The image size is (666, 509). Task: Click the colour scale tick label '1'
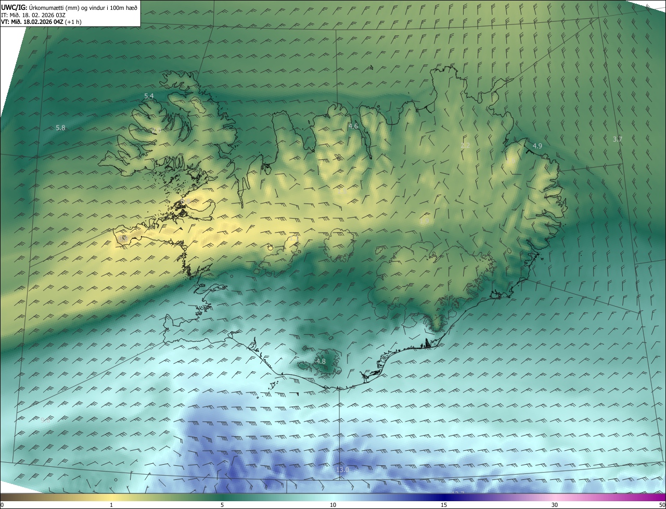tap(111, 505)
